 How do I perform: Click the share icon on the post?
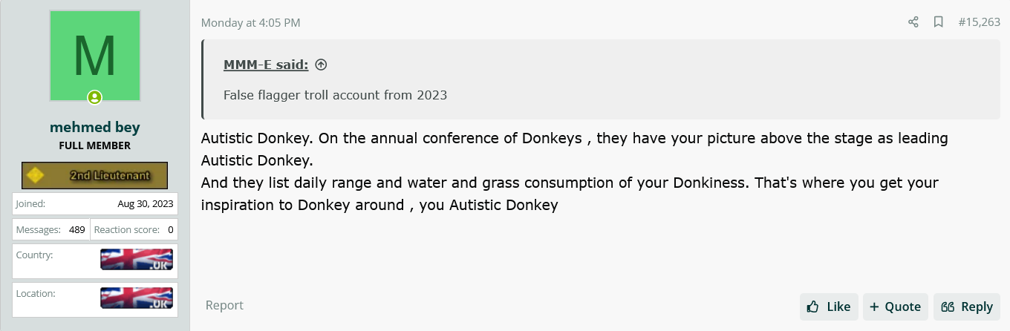pos(913,22)
